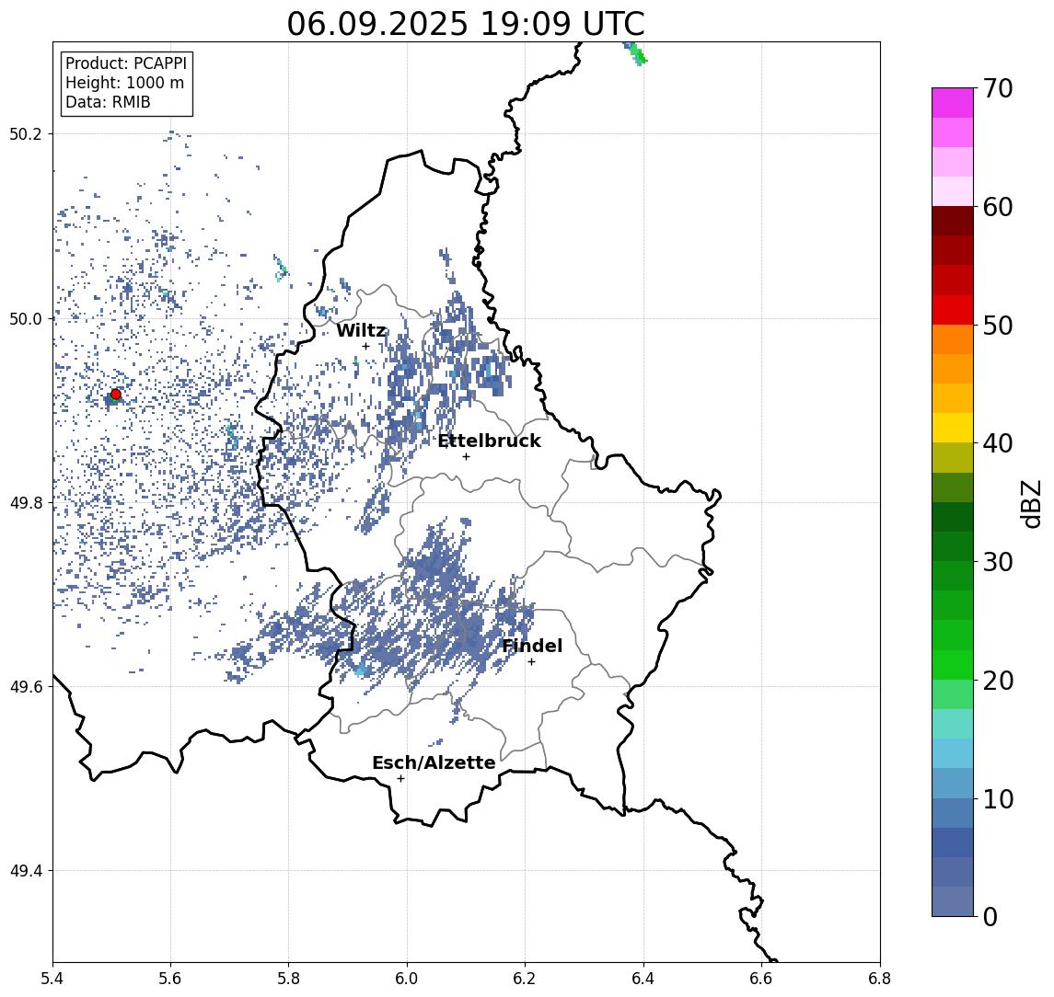Click the timestamp title 06.09.2025 19:09 UTC

tap(466, 24)
